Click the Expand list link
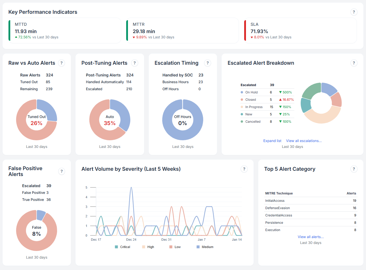The width and height of the screenshot is (366, 270). click(272, 141)
